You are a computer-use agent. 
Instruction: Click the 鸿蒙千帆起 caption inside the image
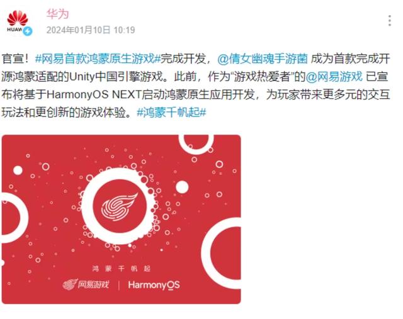121,269
